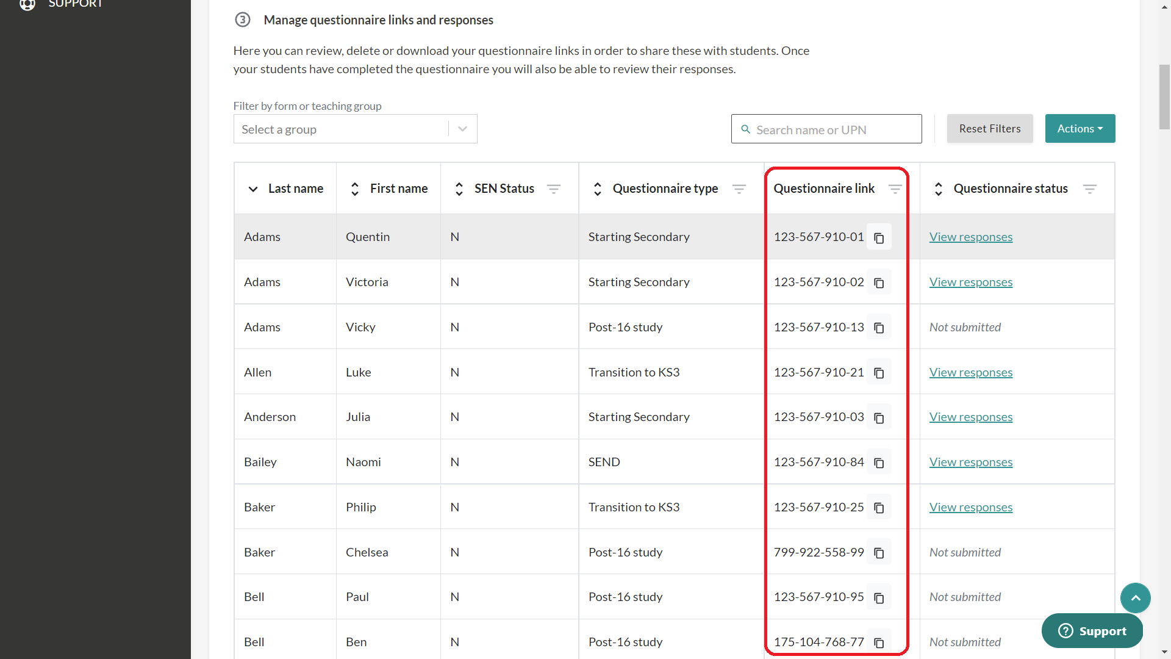Open SUPPORT in the sidebar
This screenshot has height=659, width=1171.
[x=75, y=5]
